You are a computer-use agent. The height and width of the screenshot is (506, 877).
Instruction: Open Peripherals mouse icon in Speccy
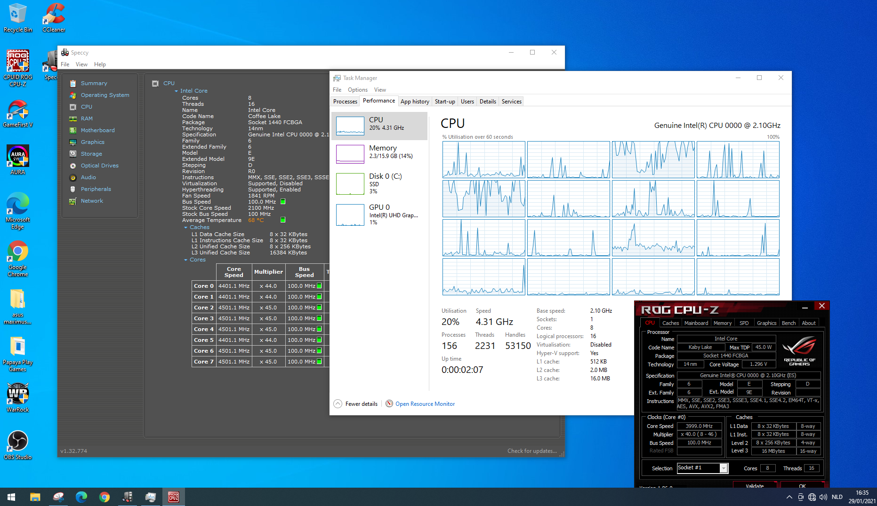73,189
